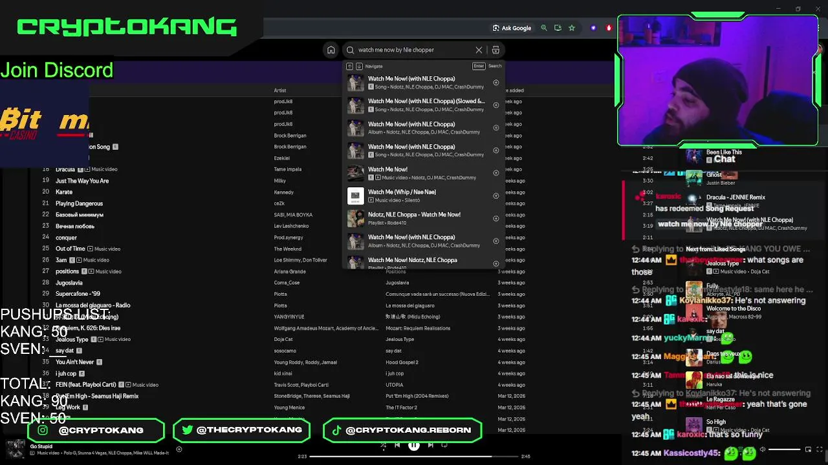The width and height of the screenshot is (828, 465).
Task: Select queue item 'So High'
Action: (x=716, y=422)
